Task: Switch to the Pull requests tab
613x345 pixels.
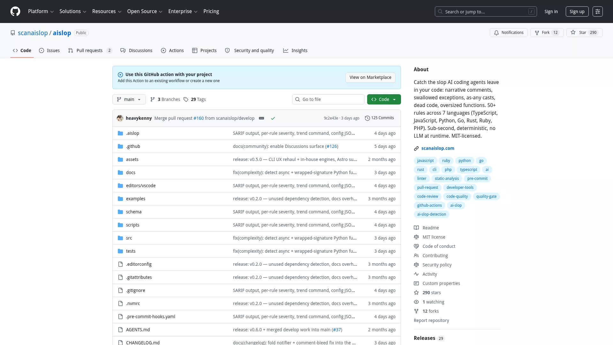Action: pos(90,50)
